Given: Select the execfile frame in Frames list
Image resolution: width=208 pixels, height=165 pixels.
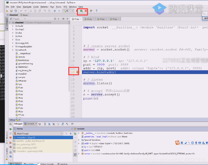Looking at the screenshot, I should [x=43, y=141].
